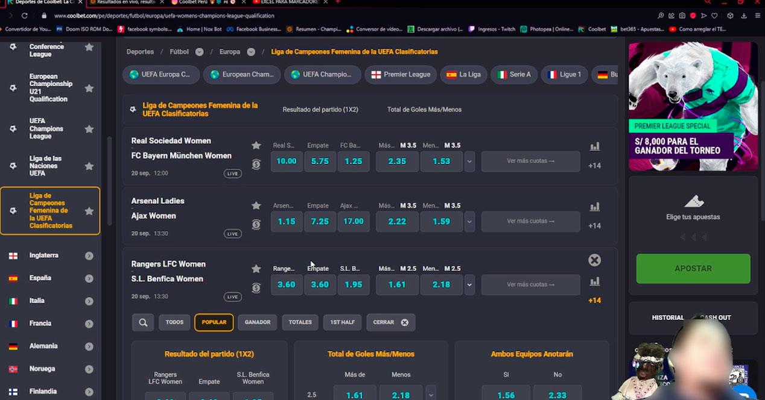
Task: Favorite the Rangers LFC Women match star
Action: [x=256, y=269]
